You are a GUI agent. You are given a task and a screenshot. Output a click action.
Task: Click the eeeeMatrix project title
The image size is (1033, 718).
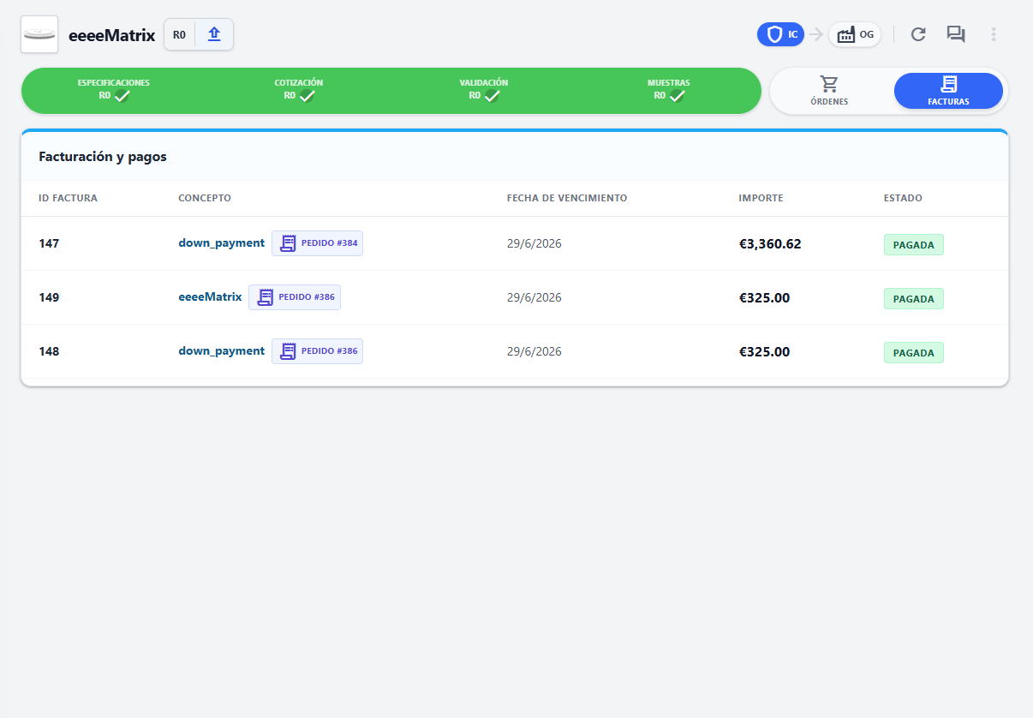[112, 35]
